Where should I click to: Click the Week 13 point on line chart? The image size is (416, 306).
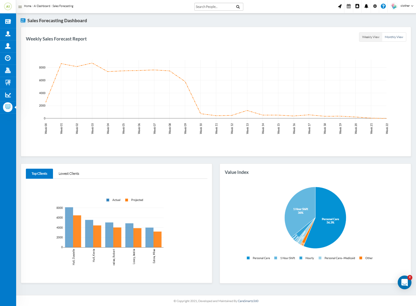[x=247, y=111]
